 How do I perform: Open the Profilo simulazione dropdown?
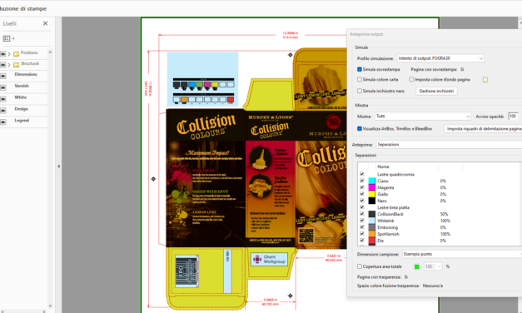(x=440, y=58)
